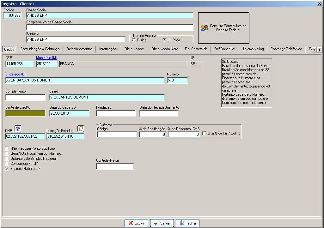This screenshot has width=324, height=228.
Task: Click the Endereço {E} link
Action: coord(15,74)
